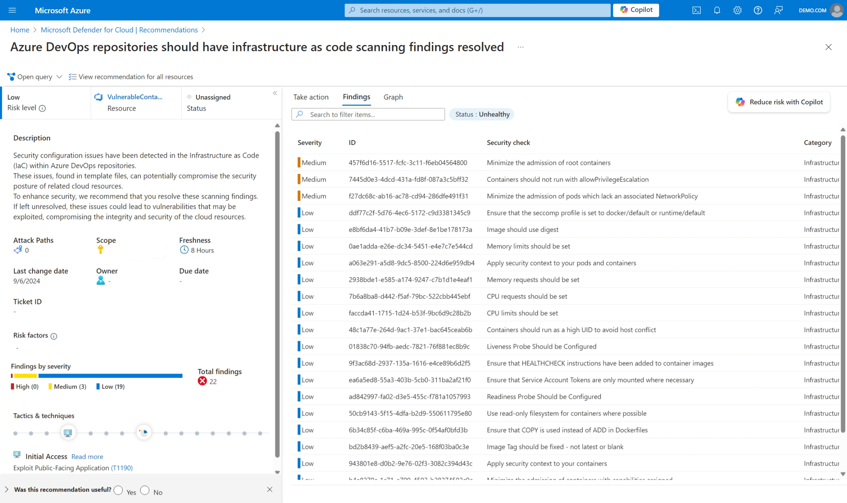Click the Owner person icon

coord(101,281)
